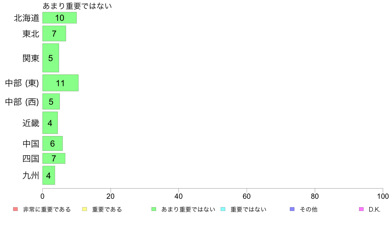Select the 中部 (西) bar with value 5
Viewport: 392px width, 243px height.
(x=51, y=102)
